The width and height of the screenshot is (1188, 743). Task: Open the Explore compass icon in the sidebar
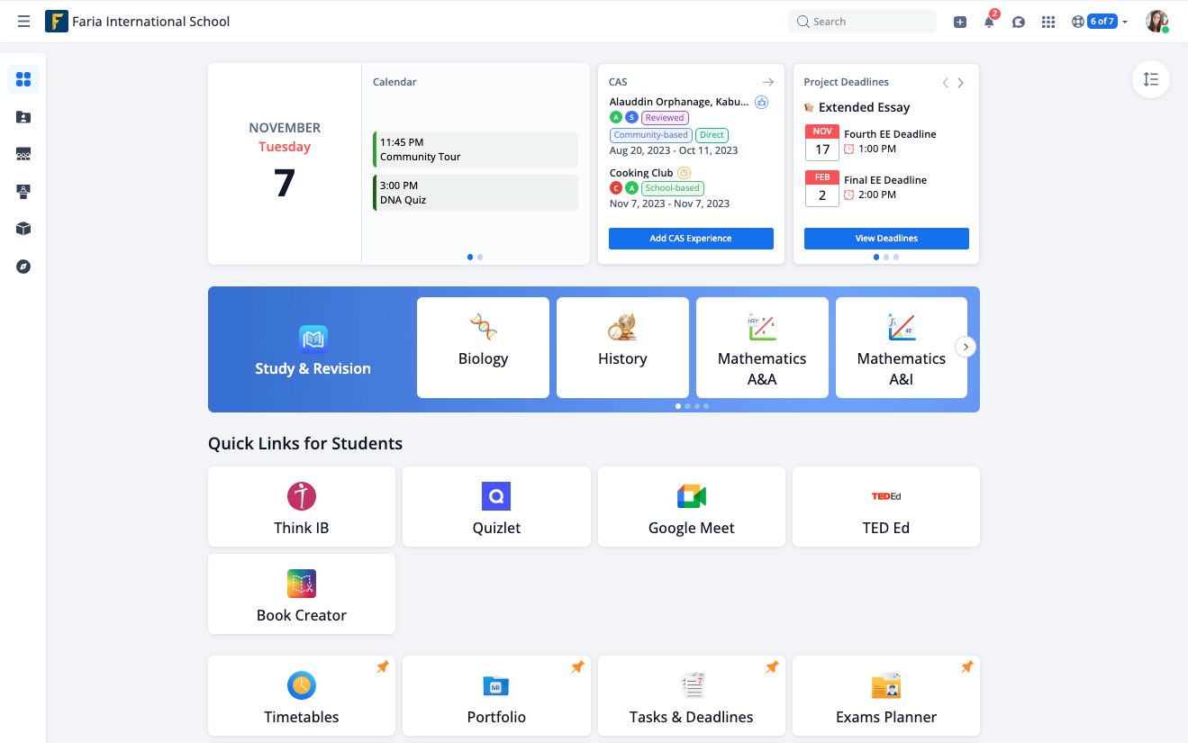pyautogui.click(x=23, y=267)
